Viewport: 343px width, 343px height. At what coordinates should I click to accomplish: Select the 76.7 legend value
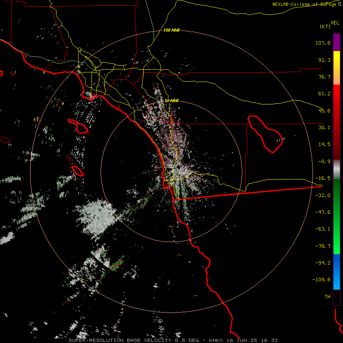324,77
